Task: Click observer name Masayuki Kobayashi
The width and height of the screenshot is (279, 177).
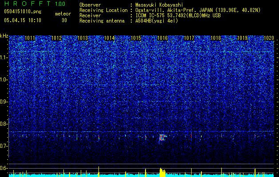Action: pos(159,5)
